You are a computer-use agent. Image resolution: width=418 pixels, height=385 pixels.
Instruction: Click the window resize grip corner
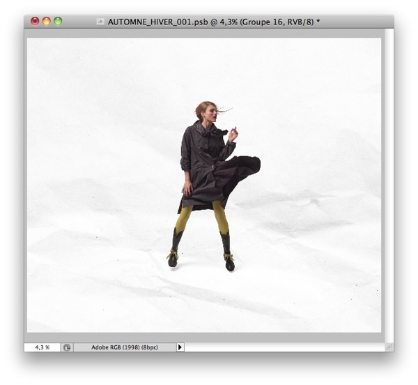(389, 347)
